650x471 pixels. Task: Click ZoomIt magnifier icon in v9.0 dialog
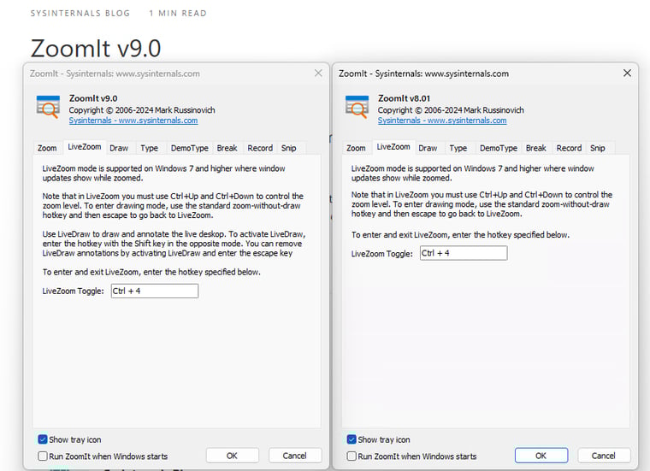pos(47,107)
